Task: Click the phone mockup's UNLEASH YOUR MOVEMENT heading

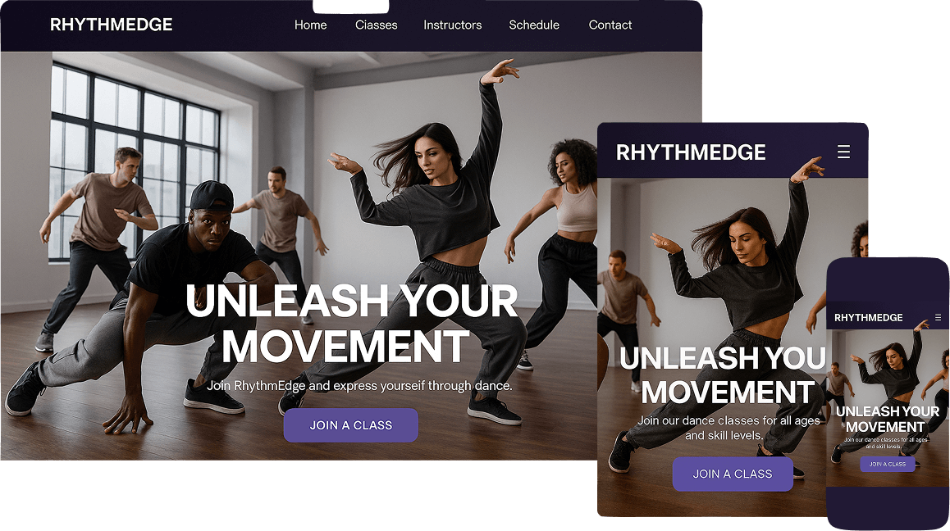Action: (887, 419)
